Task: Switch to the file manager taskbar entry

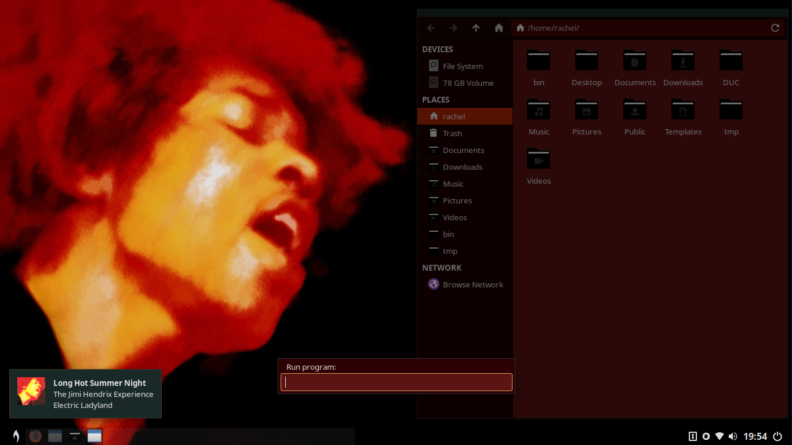Action: click(75, 436)
